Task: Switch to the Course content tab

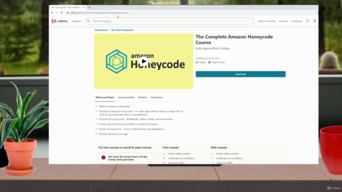Action: (126, 98)
